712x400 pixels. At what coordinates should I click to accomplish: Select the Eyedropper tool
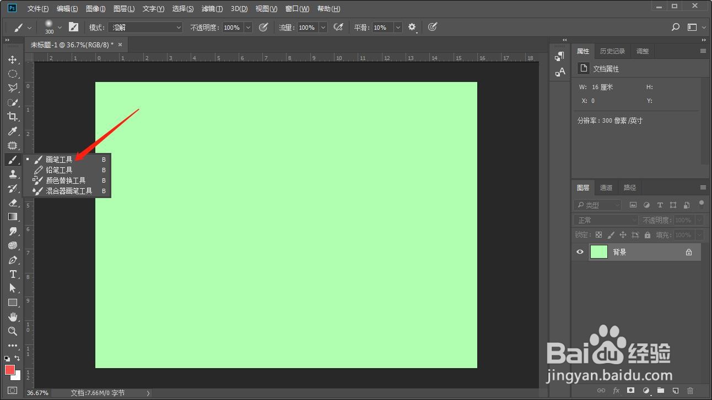(12, 131)
